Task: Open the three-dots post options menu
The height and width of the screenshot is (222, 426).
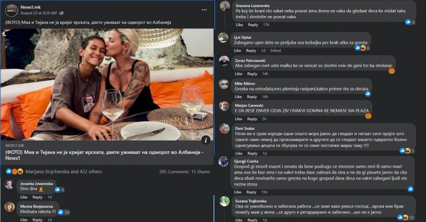Action: click(x=204, y=10)
